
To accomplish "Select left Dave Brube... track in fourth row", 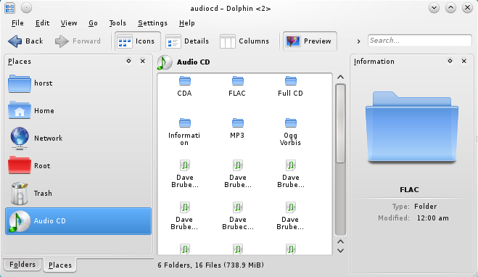I will 185,216.
